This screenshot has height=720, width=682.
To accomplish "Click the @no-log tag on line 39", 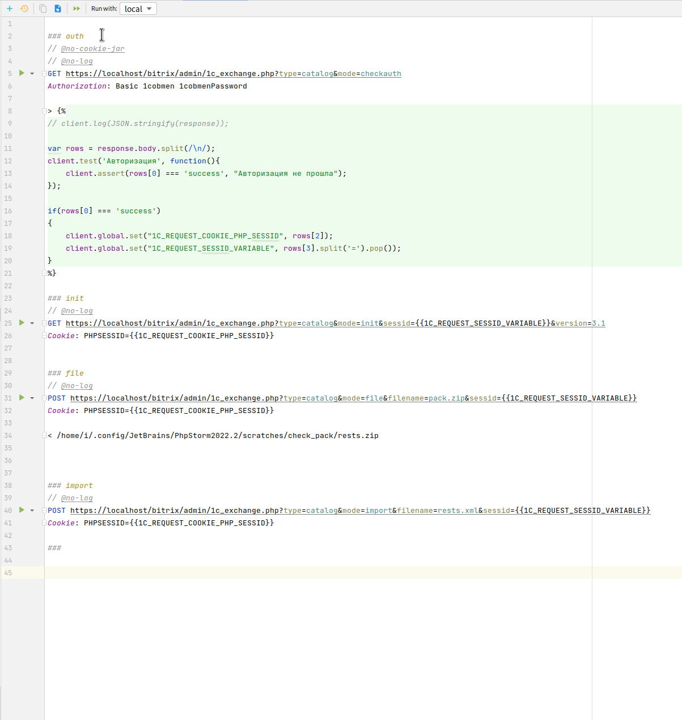I will tap(77, 498).
